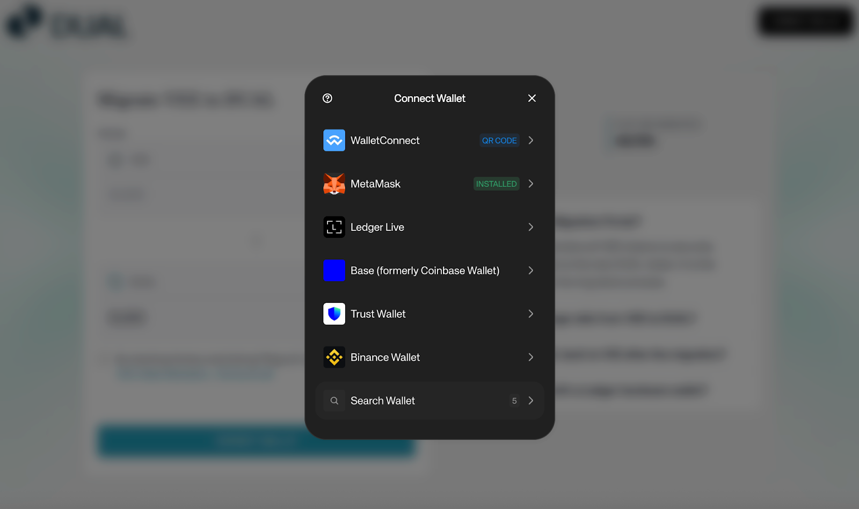Close the Connect Wallet dialog
Screen dimensions: 859x509
532,98
